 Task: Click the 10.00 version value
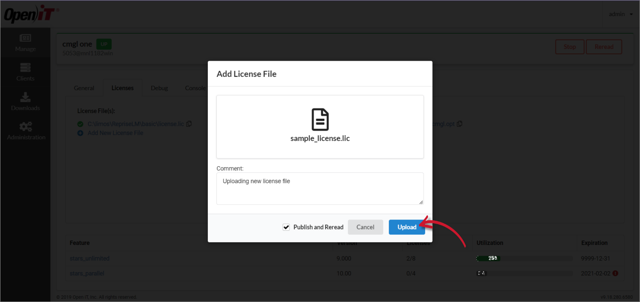click(344, 274)
